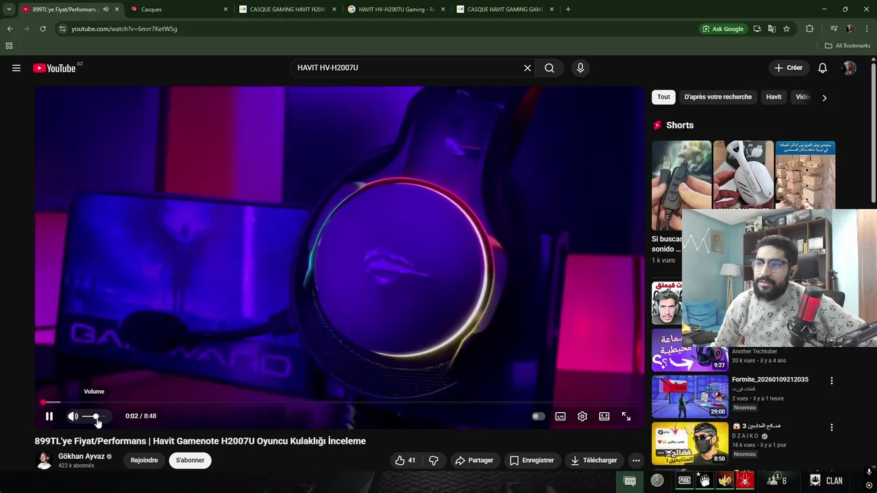
Task: Open the chat bubble icon in bottom bar
Action: [630, 481]
